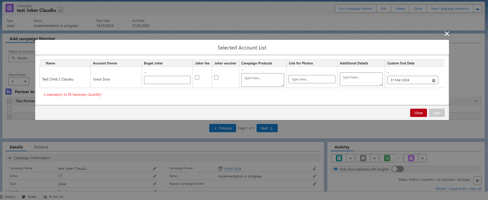
Task: Click the New Event calendar icon
Action: tap(411, 158)
